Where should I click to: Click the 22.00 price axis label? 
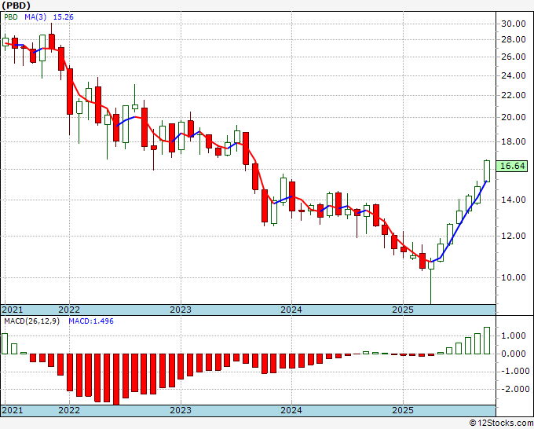coord(514,95)
